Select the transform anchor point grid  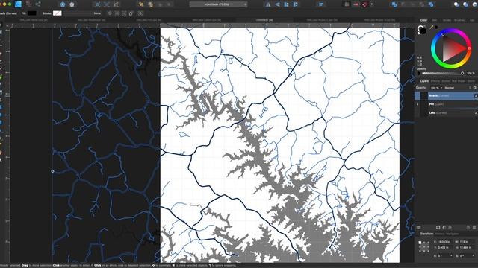coord(424,246)
